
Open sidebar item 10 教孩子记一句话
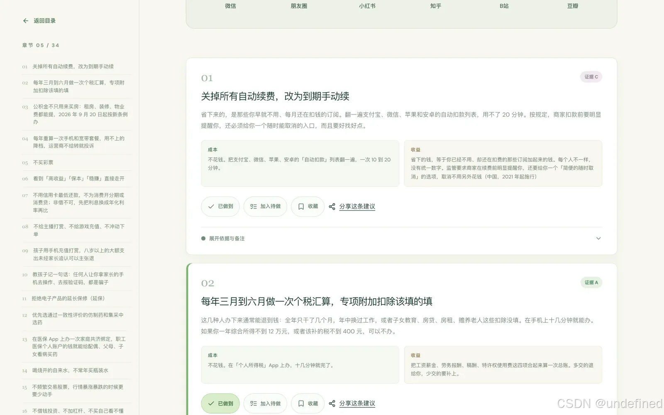pos(76,278)
